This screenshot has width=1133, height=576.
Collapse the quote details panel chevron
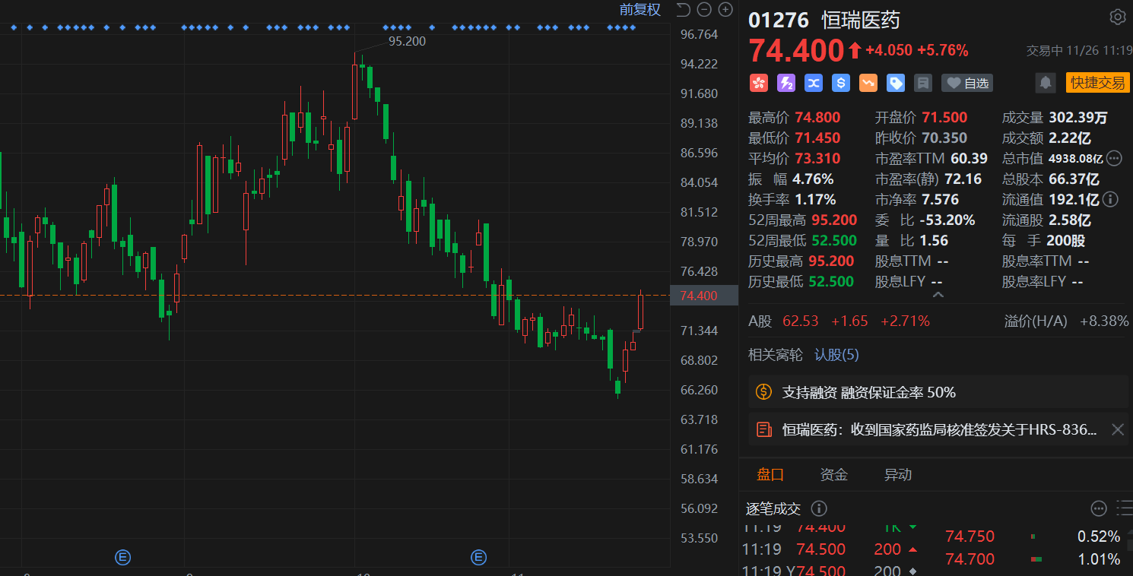click(937, 294)
